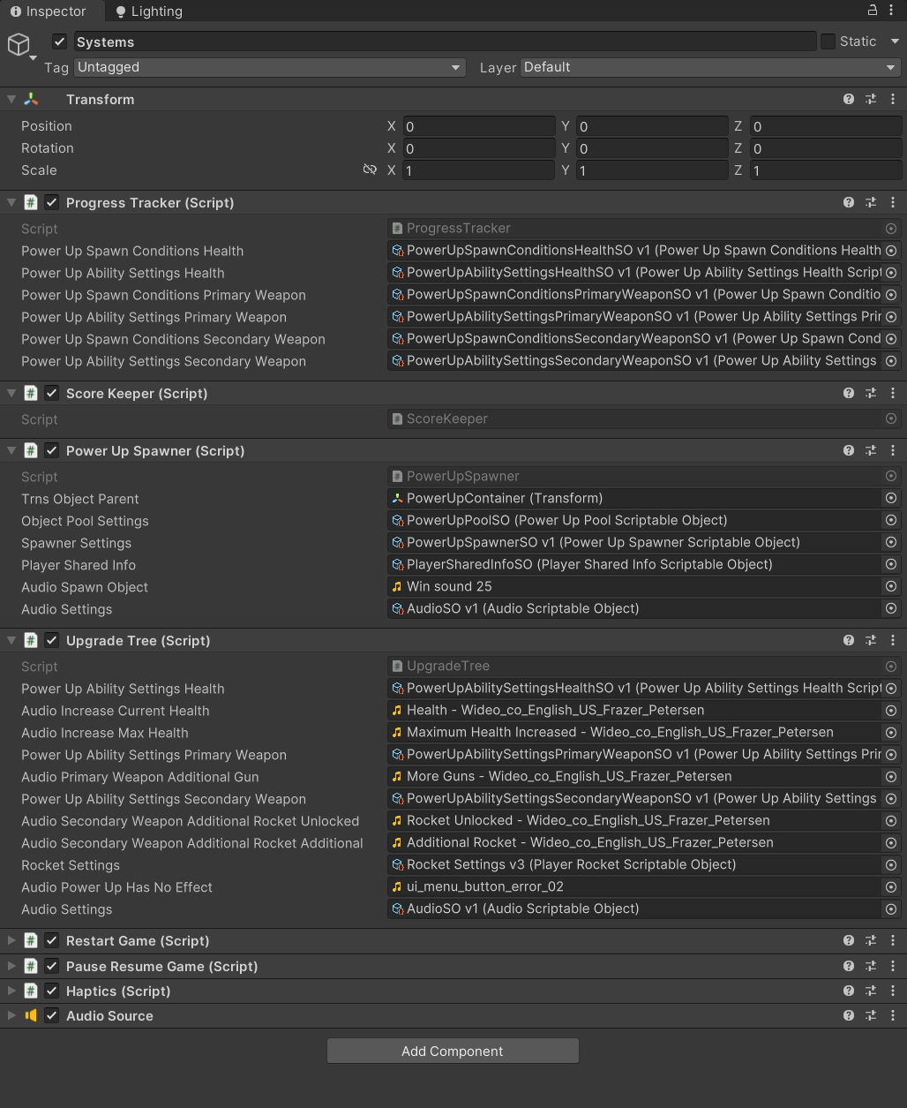The width and height of the screenshot is (907, 1108).
Task: Expand the Restart Game script component
Action: 11,941
